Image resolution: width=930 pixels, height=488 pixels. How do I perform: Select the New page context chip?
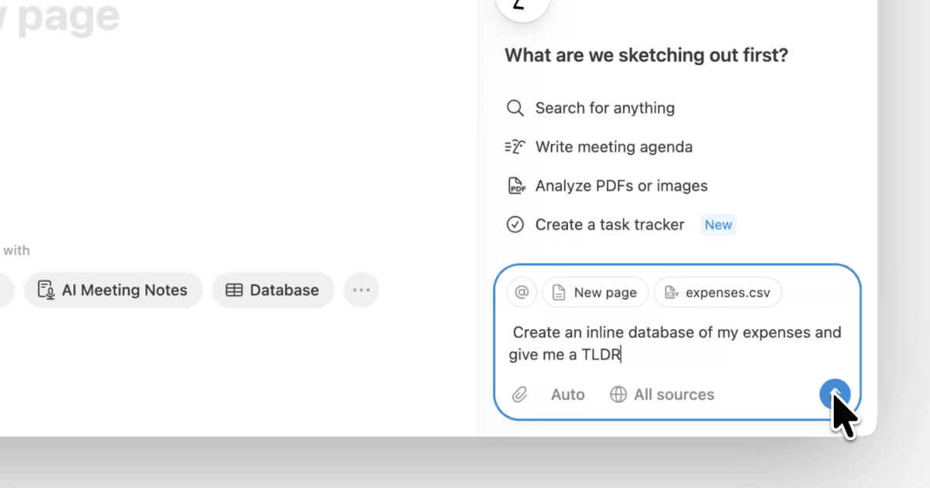(x=595, y=292)
